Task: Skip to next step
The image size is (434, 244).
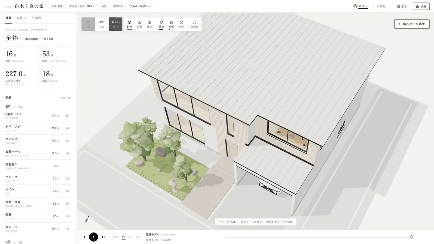Action: (103, 237)
